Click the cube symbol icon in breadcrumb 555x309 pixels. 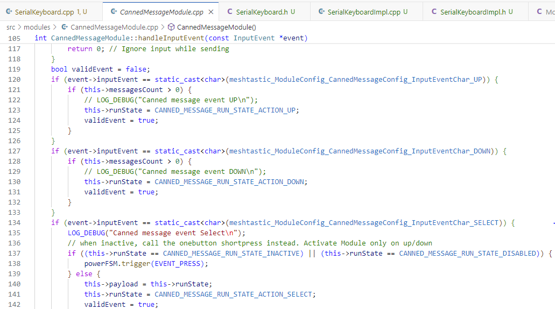[x=171, y=27]
